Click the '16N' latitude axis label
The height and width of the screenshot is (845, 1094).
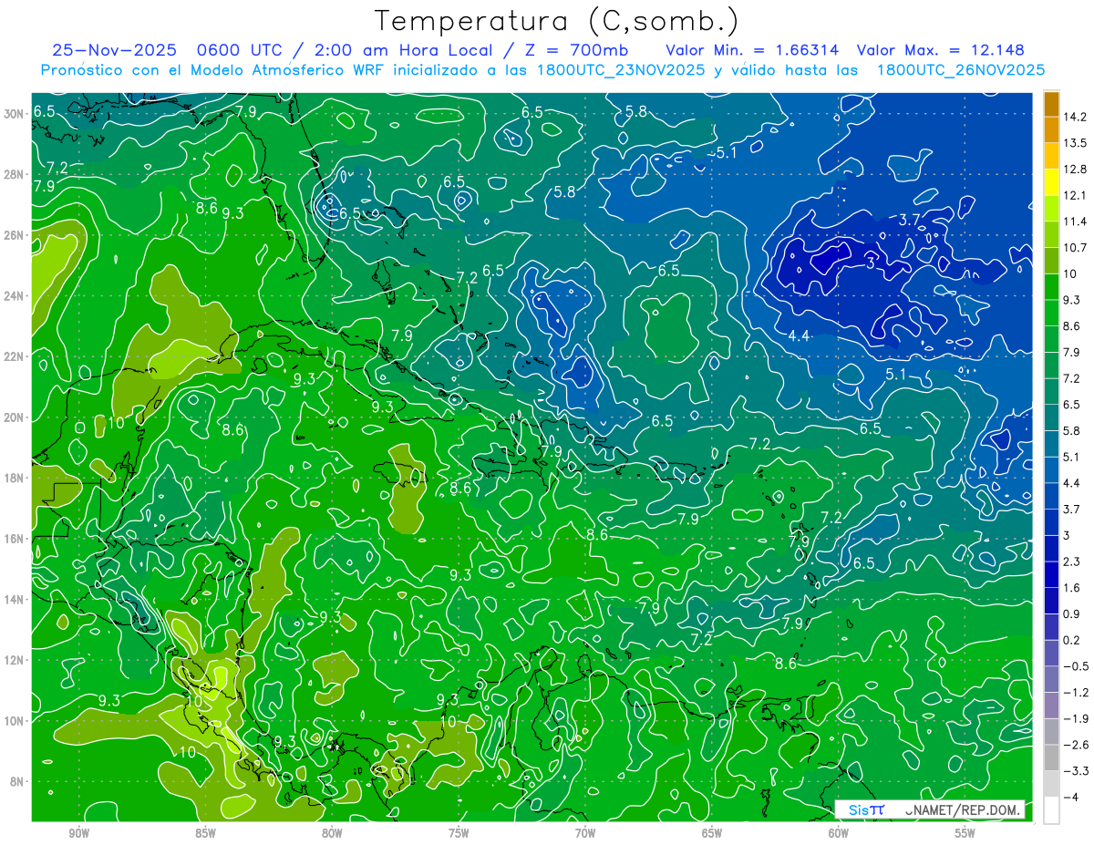[x=15, y=539]
